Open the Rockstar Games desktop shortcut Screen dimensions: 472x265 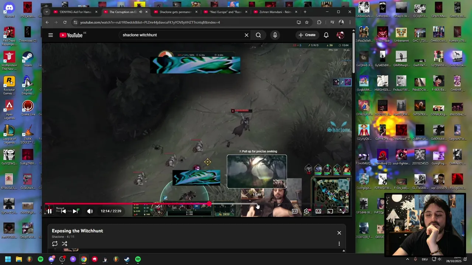pos(9,85)
